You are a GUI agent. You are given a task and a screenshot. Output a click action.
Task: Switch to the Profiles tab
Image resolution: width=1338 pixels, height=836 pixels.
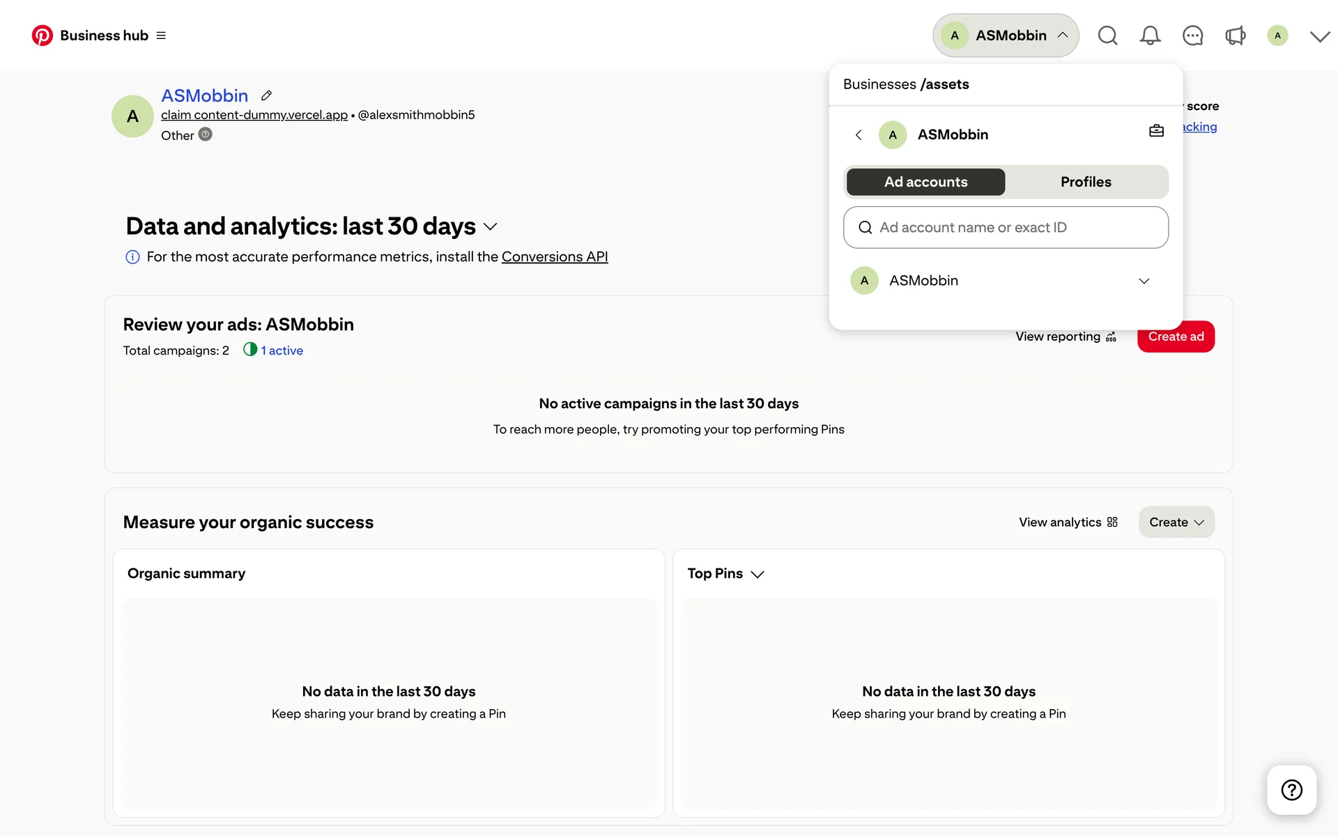1085,182
